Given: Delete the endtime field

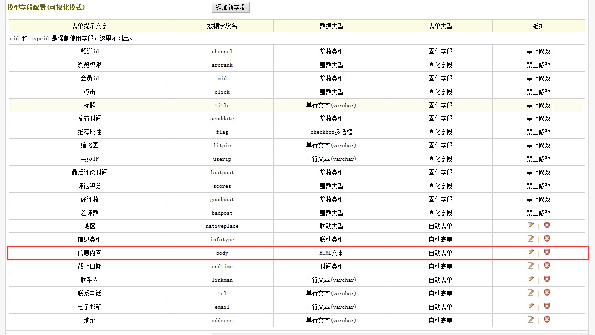Looking at the screenshot, I should pyautogui.click(x=547, y=266).
